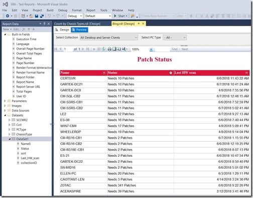The height and width of the screenshot is (198, 253).
Task: Click the delete X icon in Report Data toolbar
Action: (24, 29)
